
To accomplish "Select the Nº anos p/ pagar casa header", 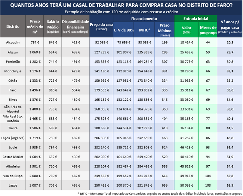I will click(230, 27).
